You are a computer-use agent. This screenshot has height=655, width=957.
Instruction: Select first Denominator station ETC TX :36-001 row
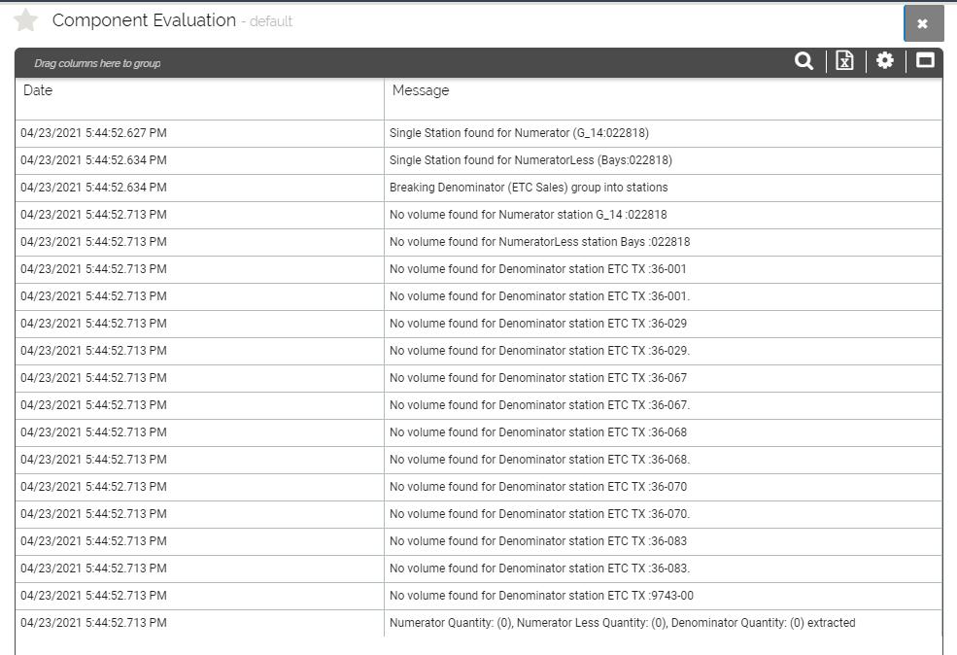pos(537,269)
